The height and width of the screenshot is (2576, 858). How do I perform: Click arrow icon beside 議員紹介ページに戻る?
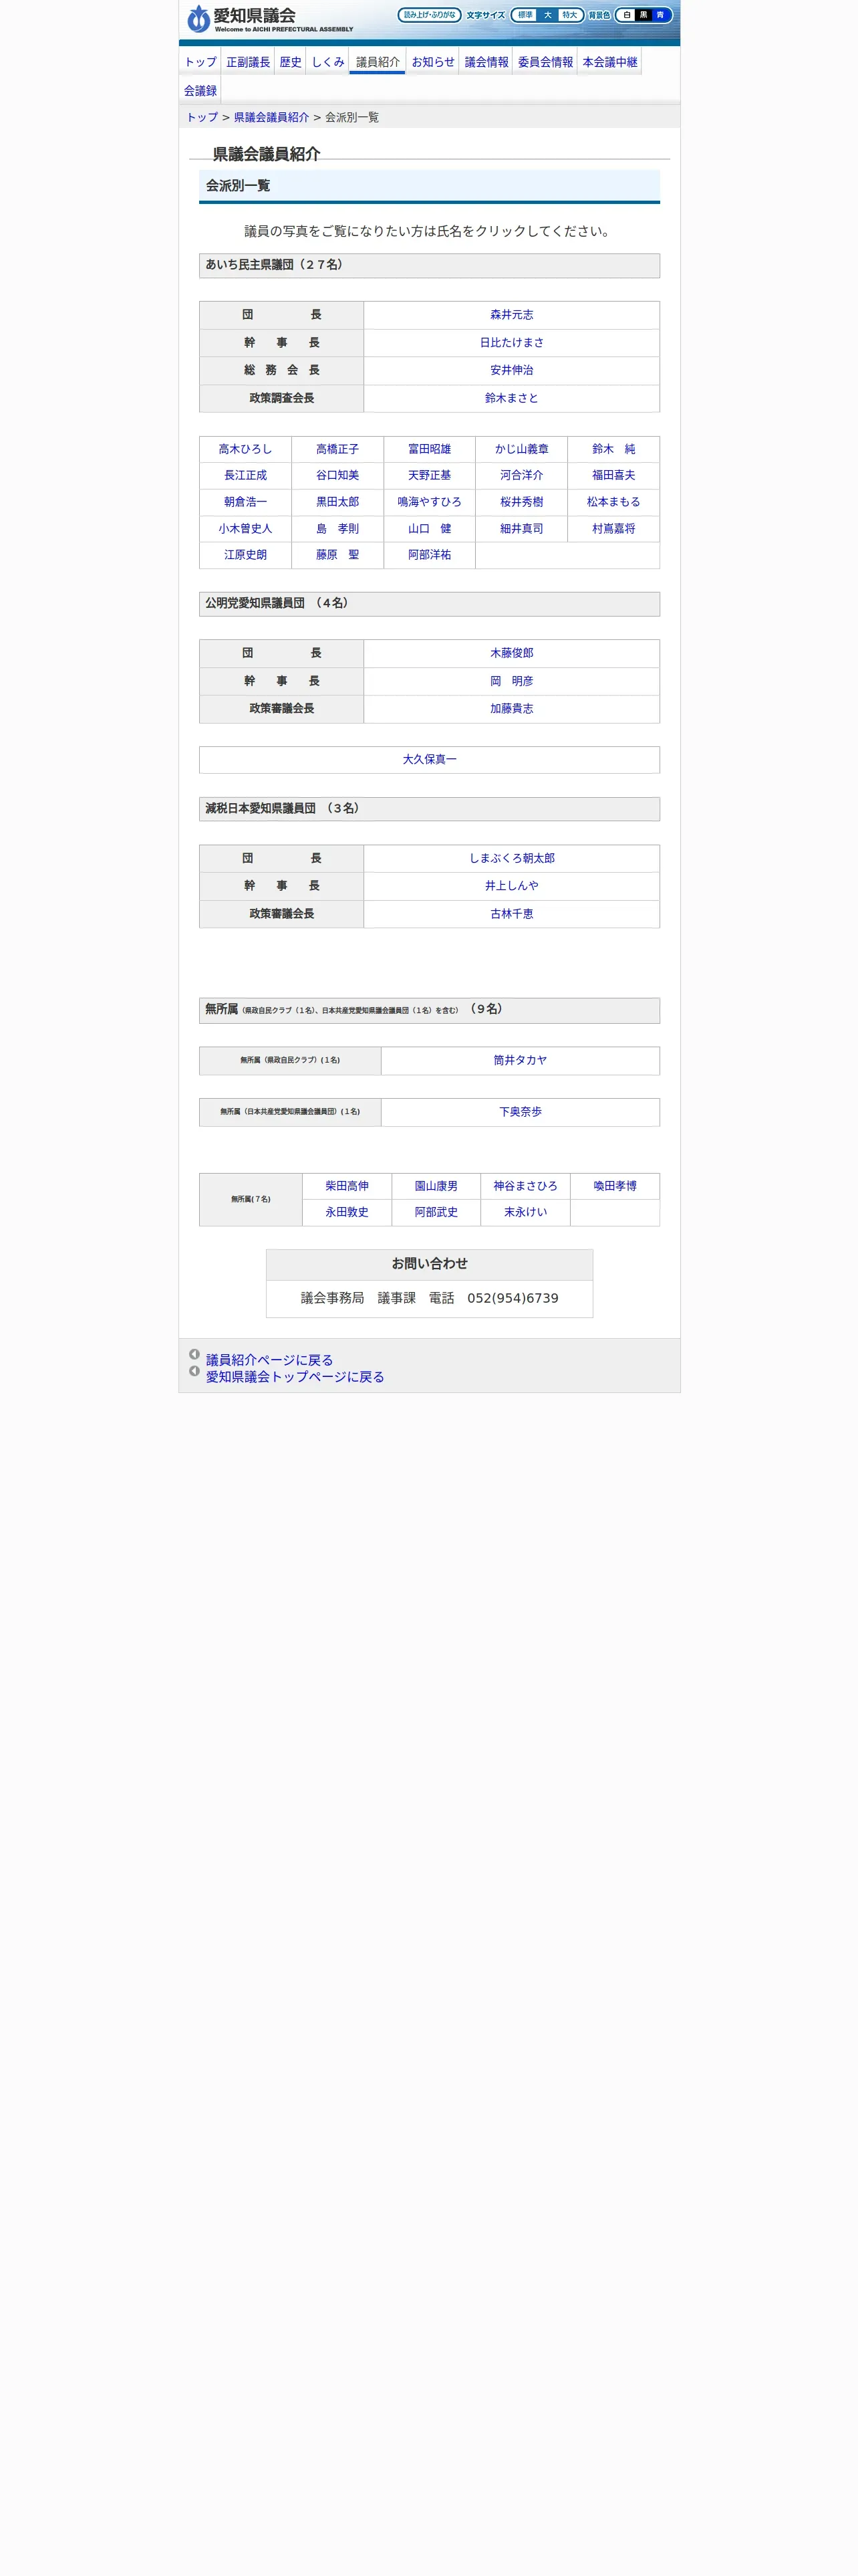tap(194, 1355)
